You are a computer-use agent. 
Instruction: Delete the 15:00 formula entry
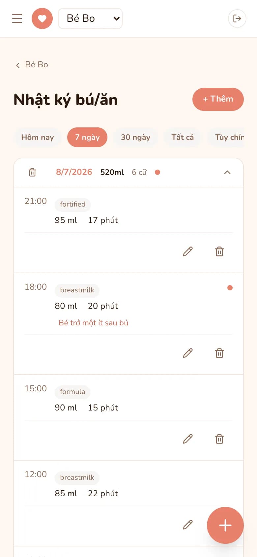pyautogui.click(x=219, y=439)
